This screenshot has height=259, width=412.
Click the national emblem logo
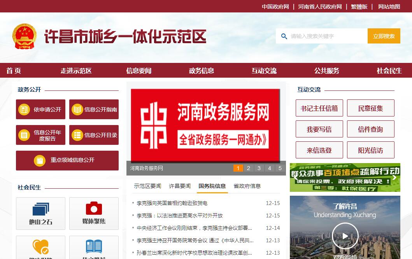click(25, 36)
